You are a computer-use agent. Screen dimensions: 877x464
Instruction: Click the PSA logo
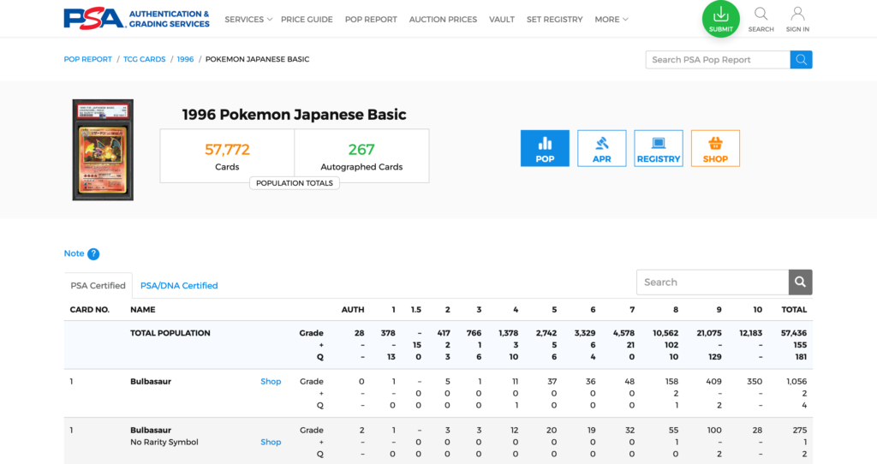point(136,19)
